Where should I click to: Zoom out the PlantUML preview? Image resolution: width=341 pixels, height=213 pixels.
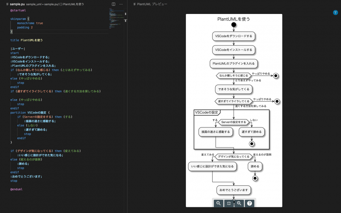(218, 203)
